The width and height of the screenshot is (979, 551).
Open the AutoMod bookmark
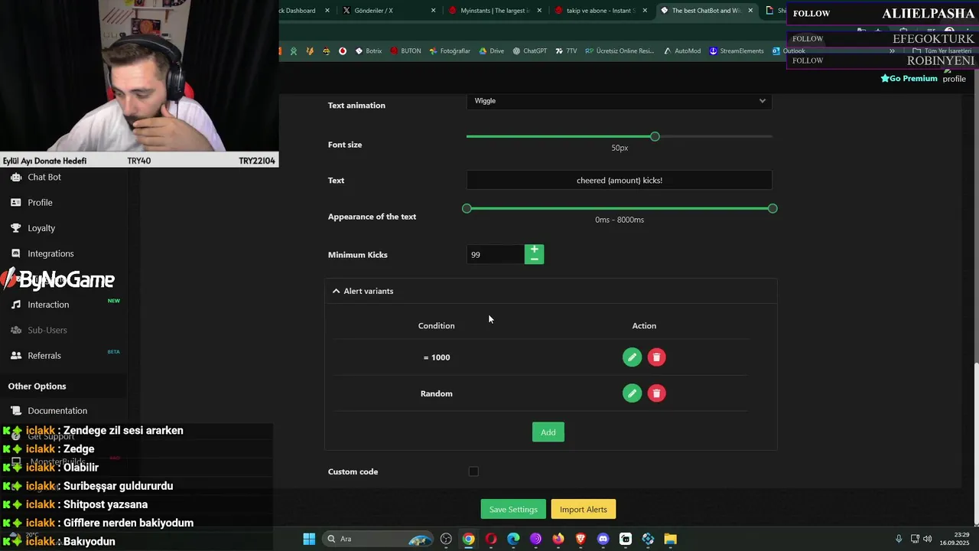[x=681, y=51]
